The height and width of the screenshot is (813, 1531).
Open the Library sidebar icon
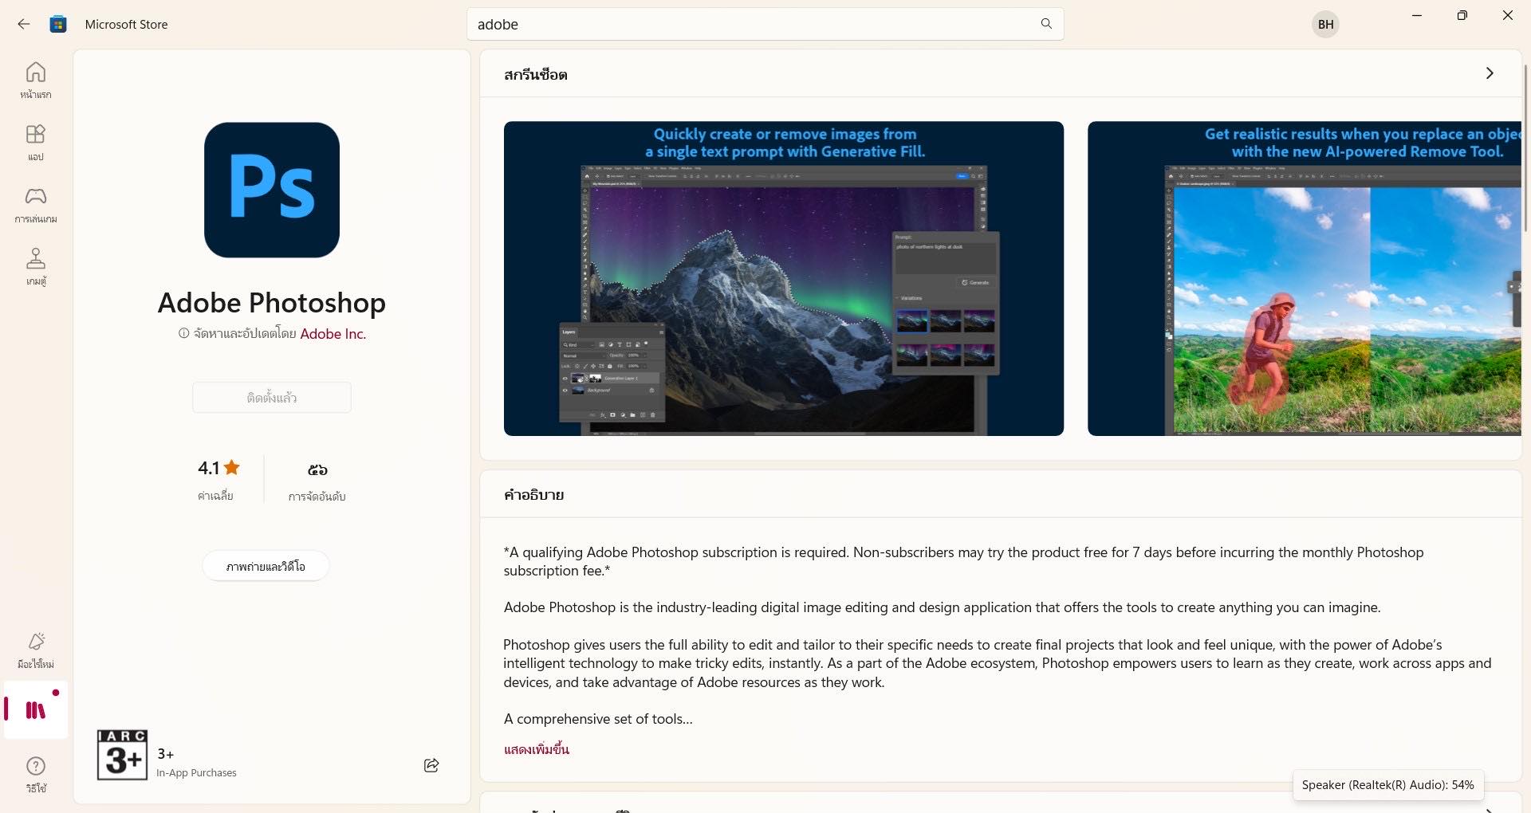coord(36,709)
